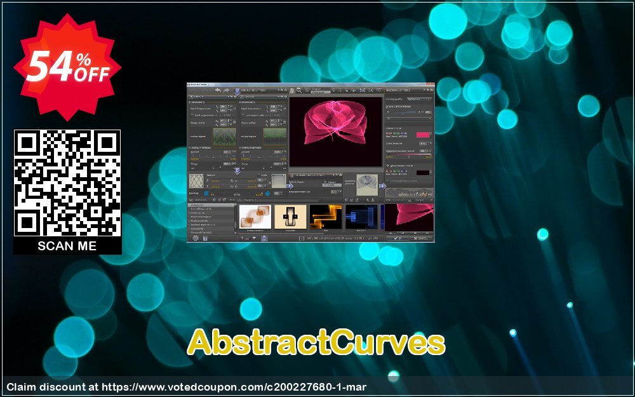Toggle the Curve X enable checkbox
This screenshot has width=635, height=397.
point(191,97)
